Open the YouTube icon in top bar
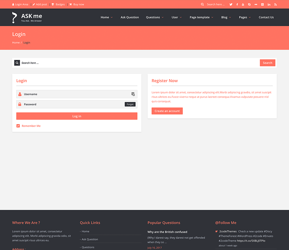This screenshot has height=250, width=289. [243, 4]
